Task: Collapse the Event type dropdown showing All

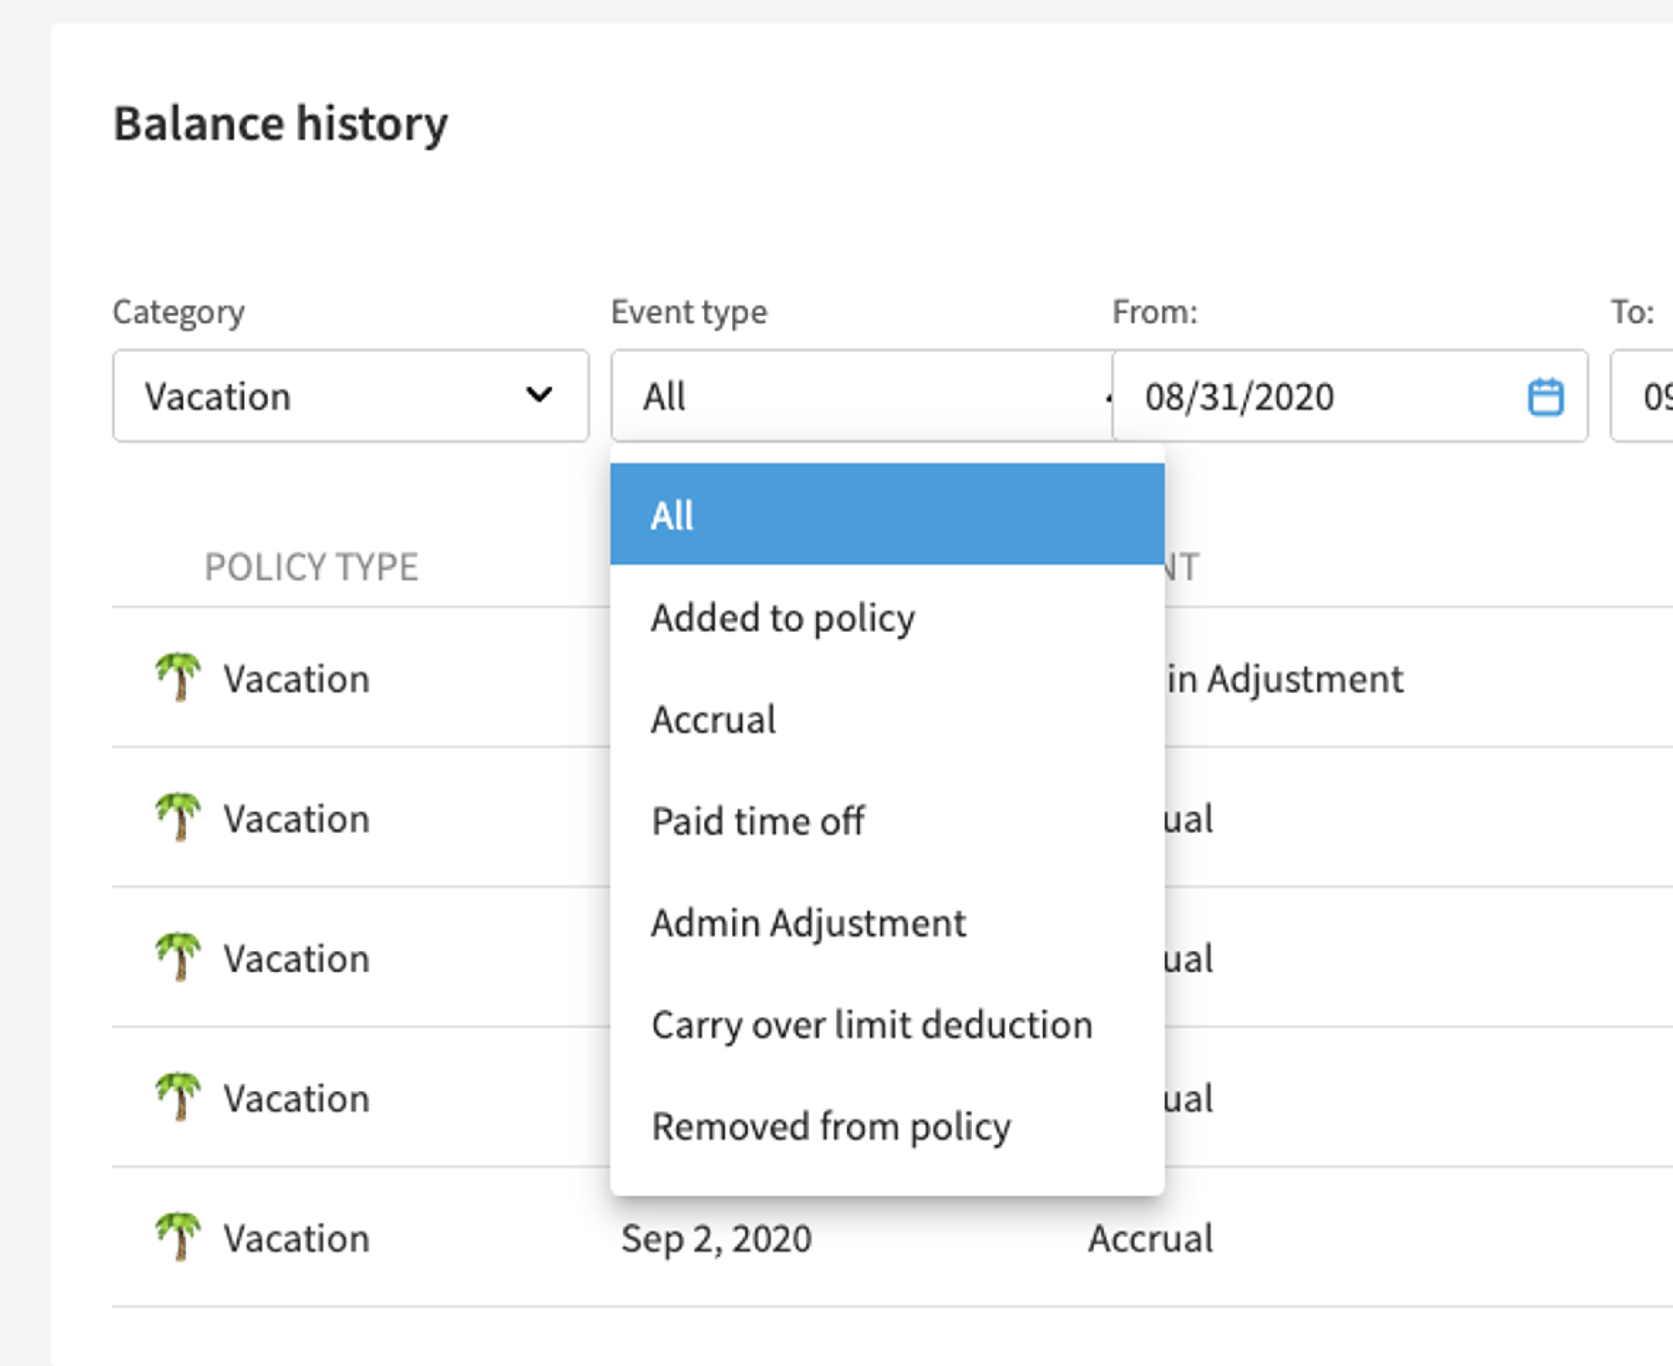Action: [862, 396]
